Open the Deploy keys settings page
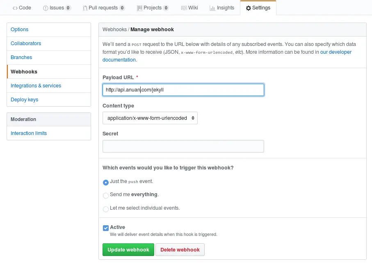Screen dimensions: 372x263 click(25, 99)
